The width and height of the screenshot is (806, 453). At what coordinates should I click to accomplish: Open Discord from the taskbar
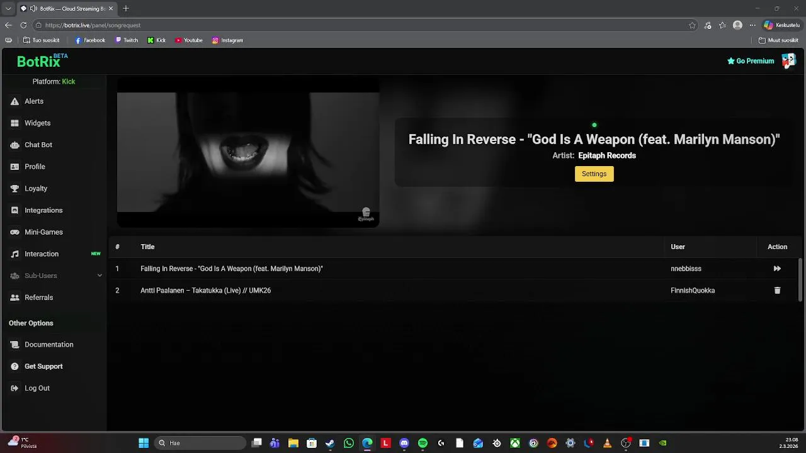click(x=404, y=443)
